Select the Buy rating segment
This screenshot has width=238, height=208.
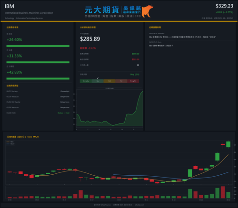pos(98,81)
